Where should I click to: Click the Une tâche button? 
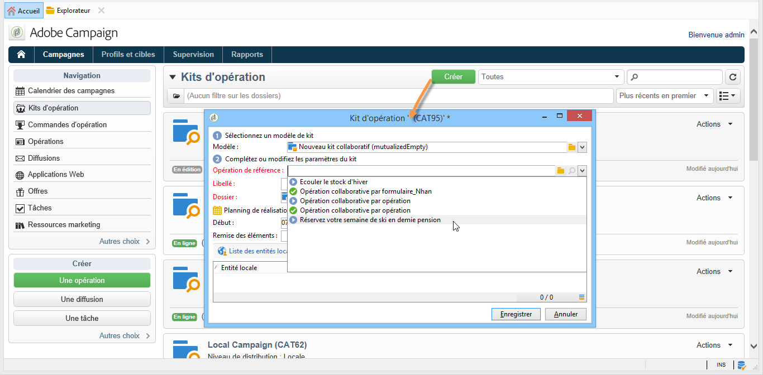[x=82, y=318]
